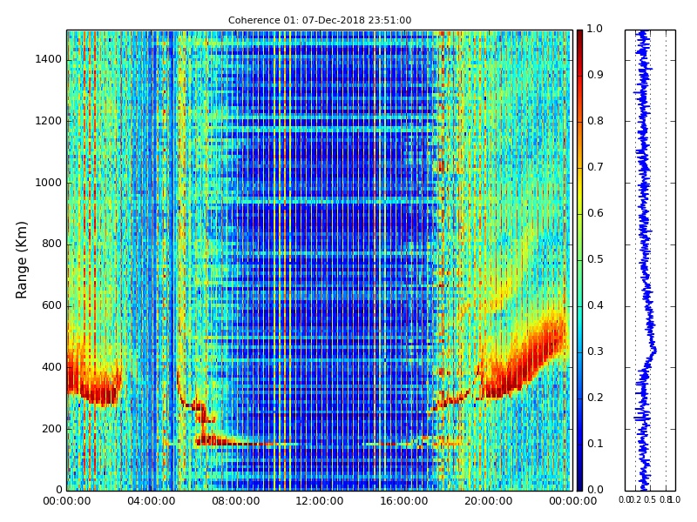Click the colorbar 0.7 tick label
This screenshot has height=522, width=697.
pyautogui.click(x=595, y=167)
